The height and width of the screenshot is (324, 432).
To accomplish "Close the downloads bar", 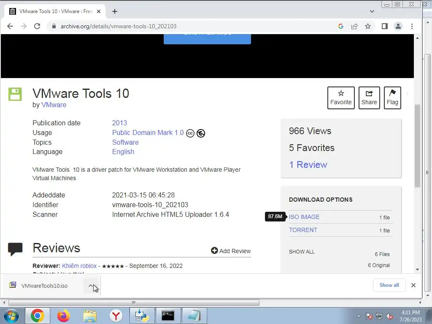I will (413, 285).
